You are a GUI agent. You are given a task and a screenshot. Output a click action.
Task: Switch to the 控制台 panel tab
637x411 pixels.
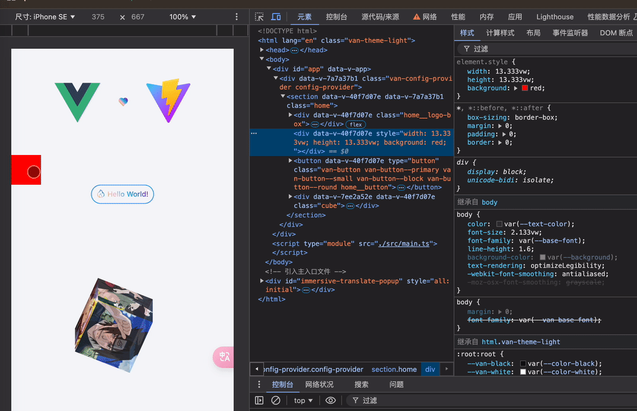336,17
